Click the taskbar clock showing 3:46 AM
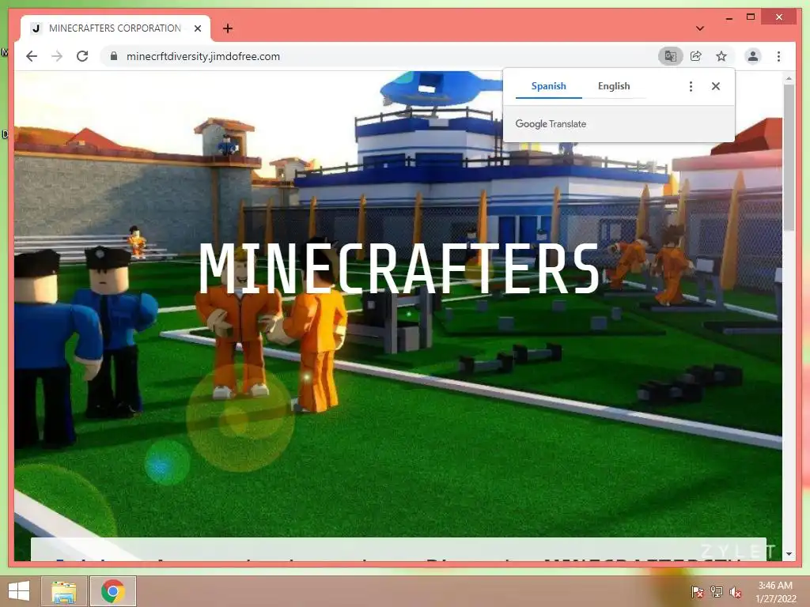Screen dimensions: 810x607 (775, 591)
